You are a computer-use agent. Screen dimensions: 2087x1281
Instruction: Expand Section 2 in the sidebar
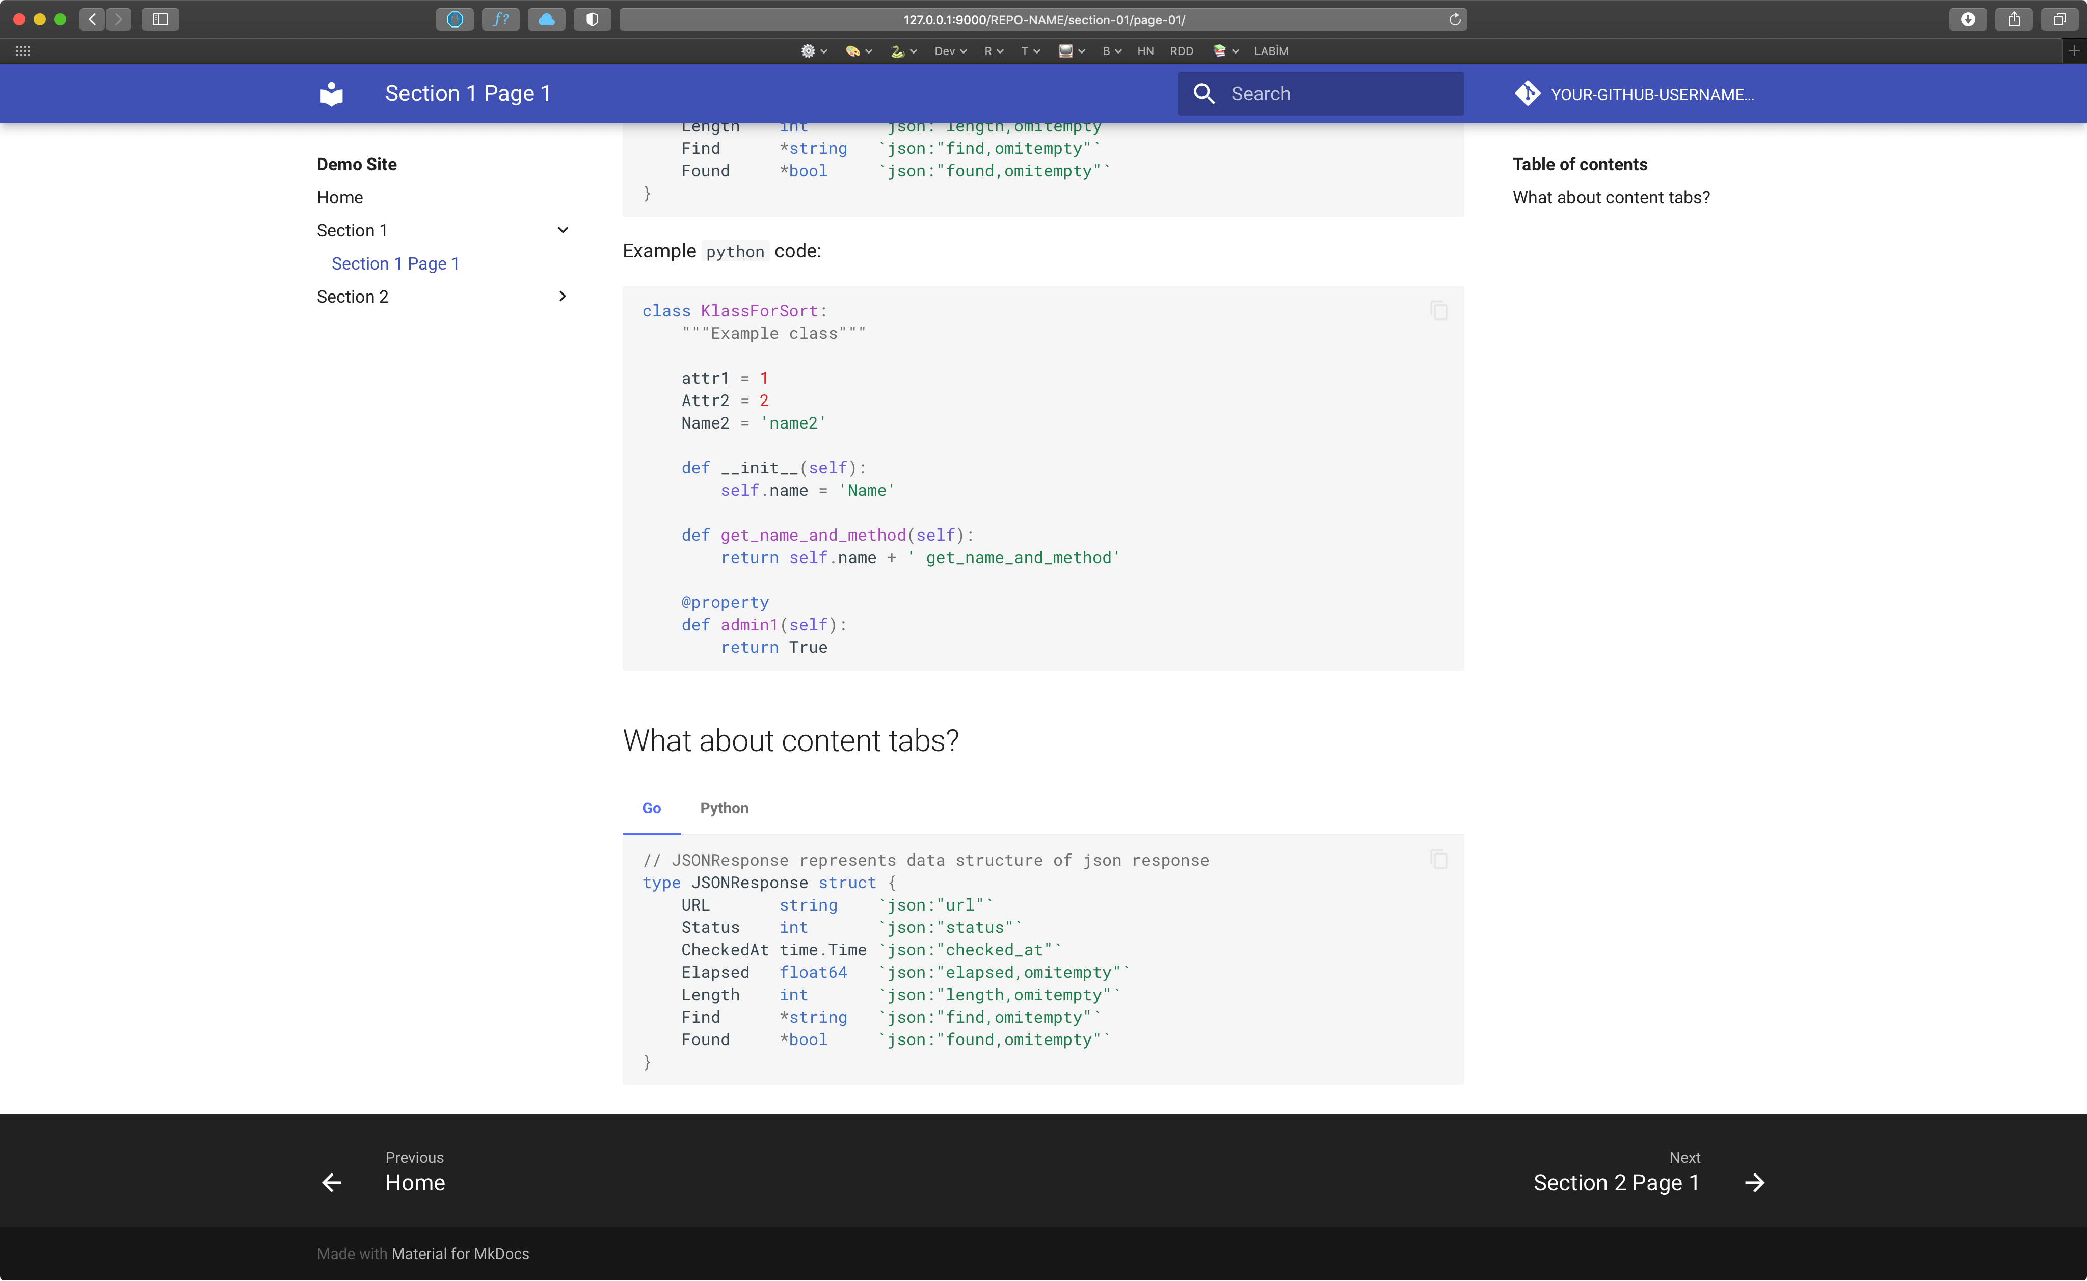coord(563,296)
